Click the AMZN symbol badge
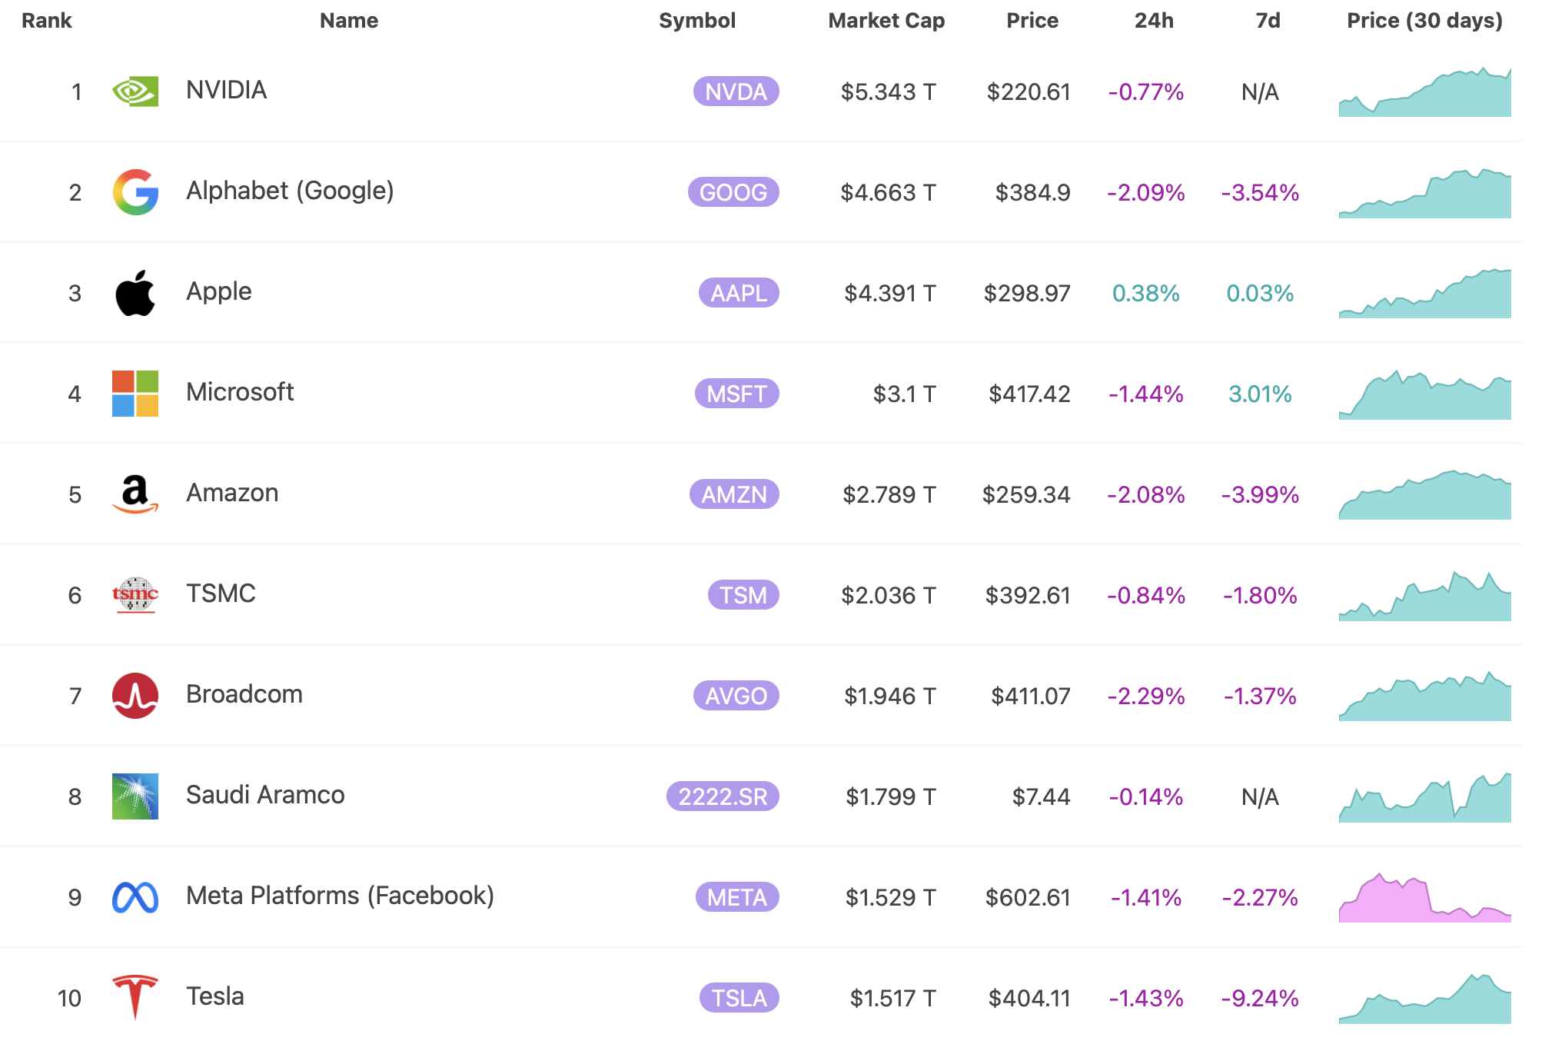Image resolution: width=1542 pixels, height=1044 pixels. tap(734, 494)
